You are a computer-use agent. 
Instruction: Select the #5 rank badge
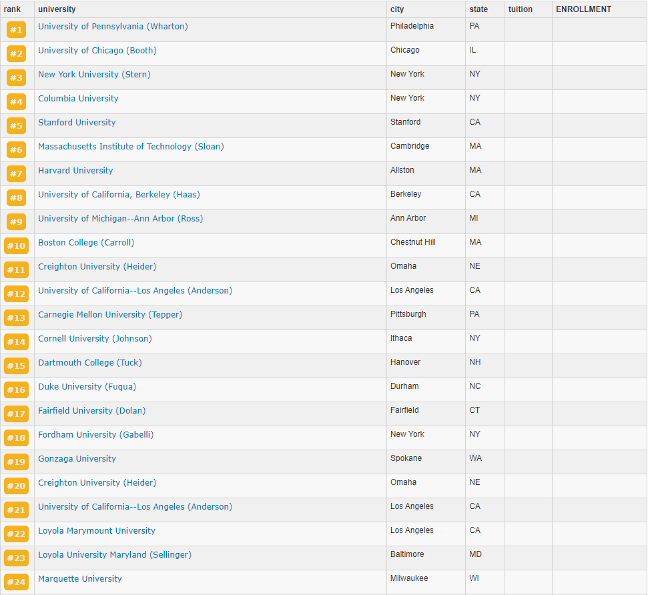click(16, 126)
